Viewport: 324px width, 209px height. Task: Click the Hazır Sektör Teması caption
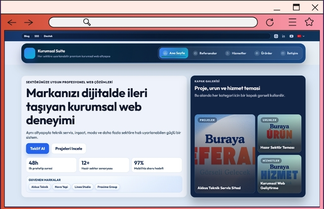(x=277, y=147)
